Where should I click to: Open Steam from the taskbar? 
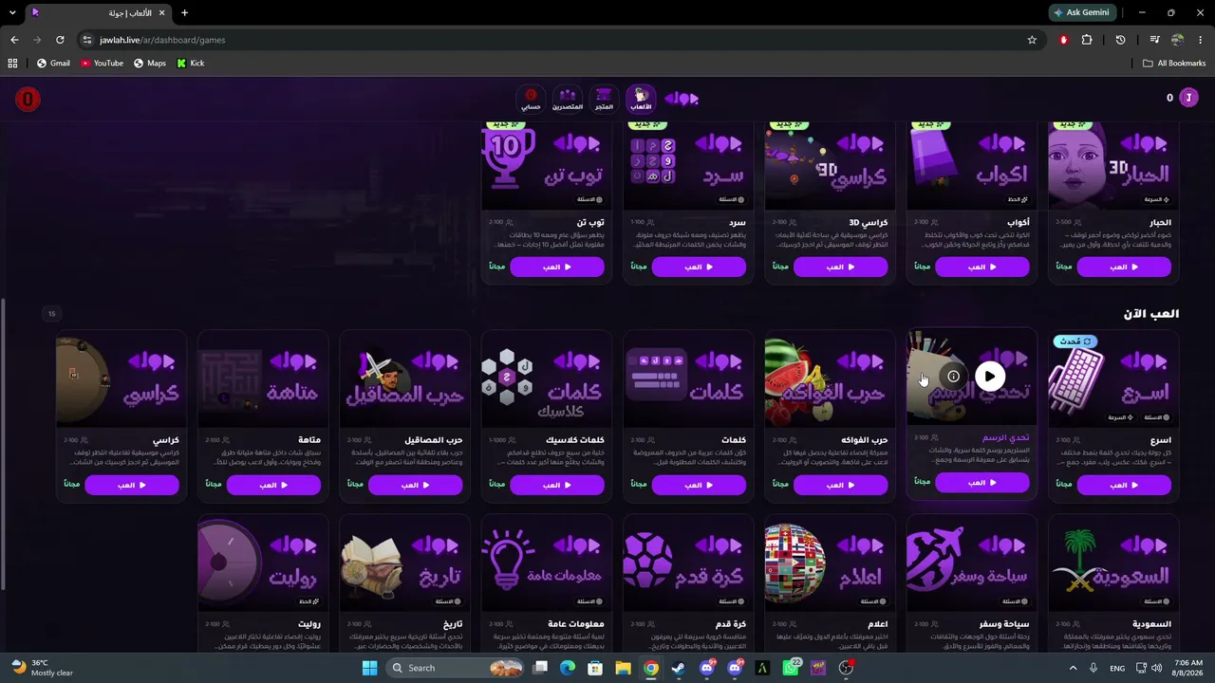pyautogui.click(x=679, y=668)
